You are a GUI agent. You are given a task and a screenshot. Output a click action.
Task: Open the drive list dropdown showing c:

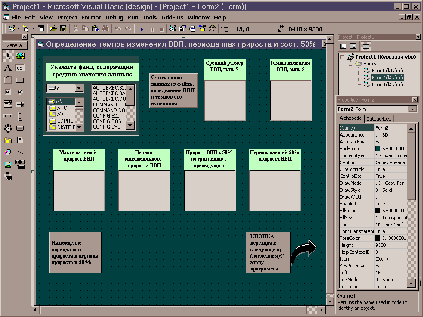pos(79,88)
